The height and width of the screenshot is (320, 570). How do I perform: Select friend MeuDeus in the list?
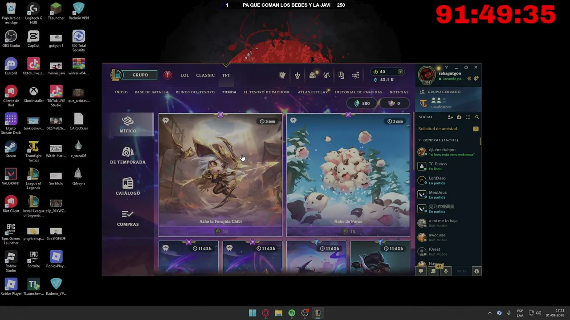pos(448,195)
